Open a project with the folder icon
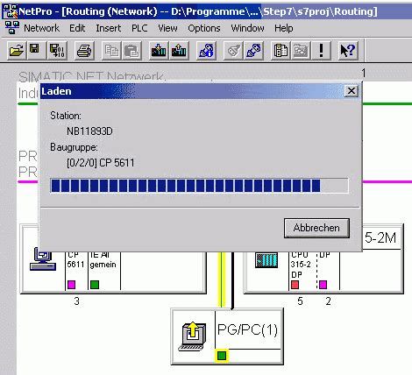 tap(17, 51)
